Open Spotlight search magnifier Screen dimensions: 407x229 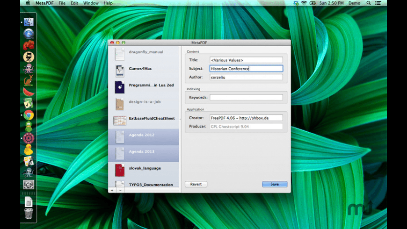pos(368,3)
